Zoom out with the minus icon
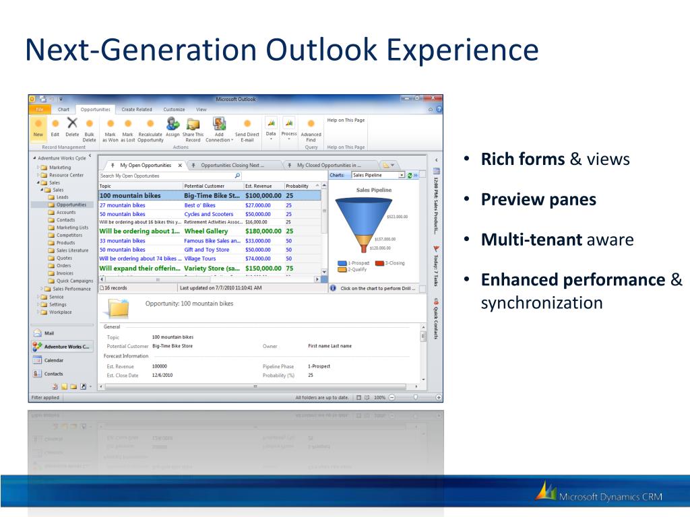 coord(392,397)
